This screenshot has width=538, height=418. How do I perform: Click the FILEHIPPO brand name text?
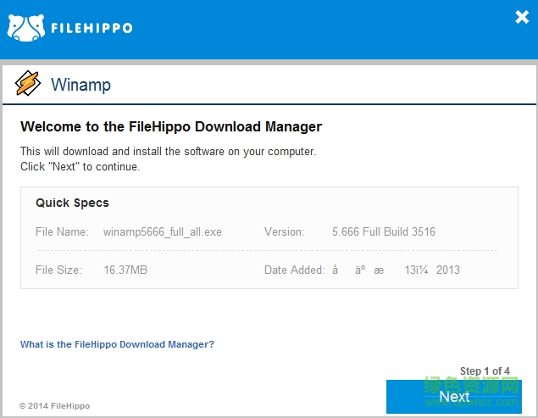(92, 27)
